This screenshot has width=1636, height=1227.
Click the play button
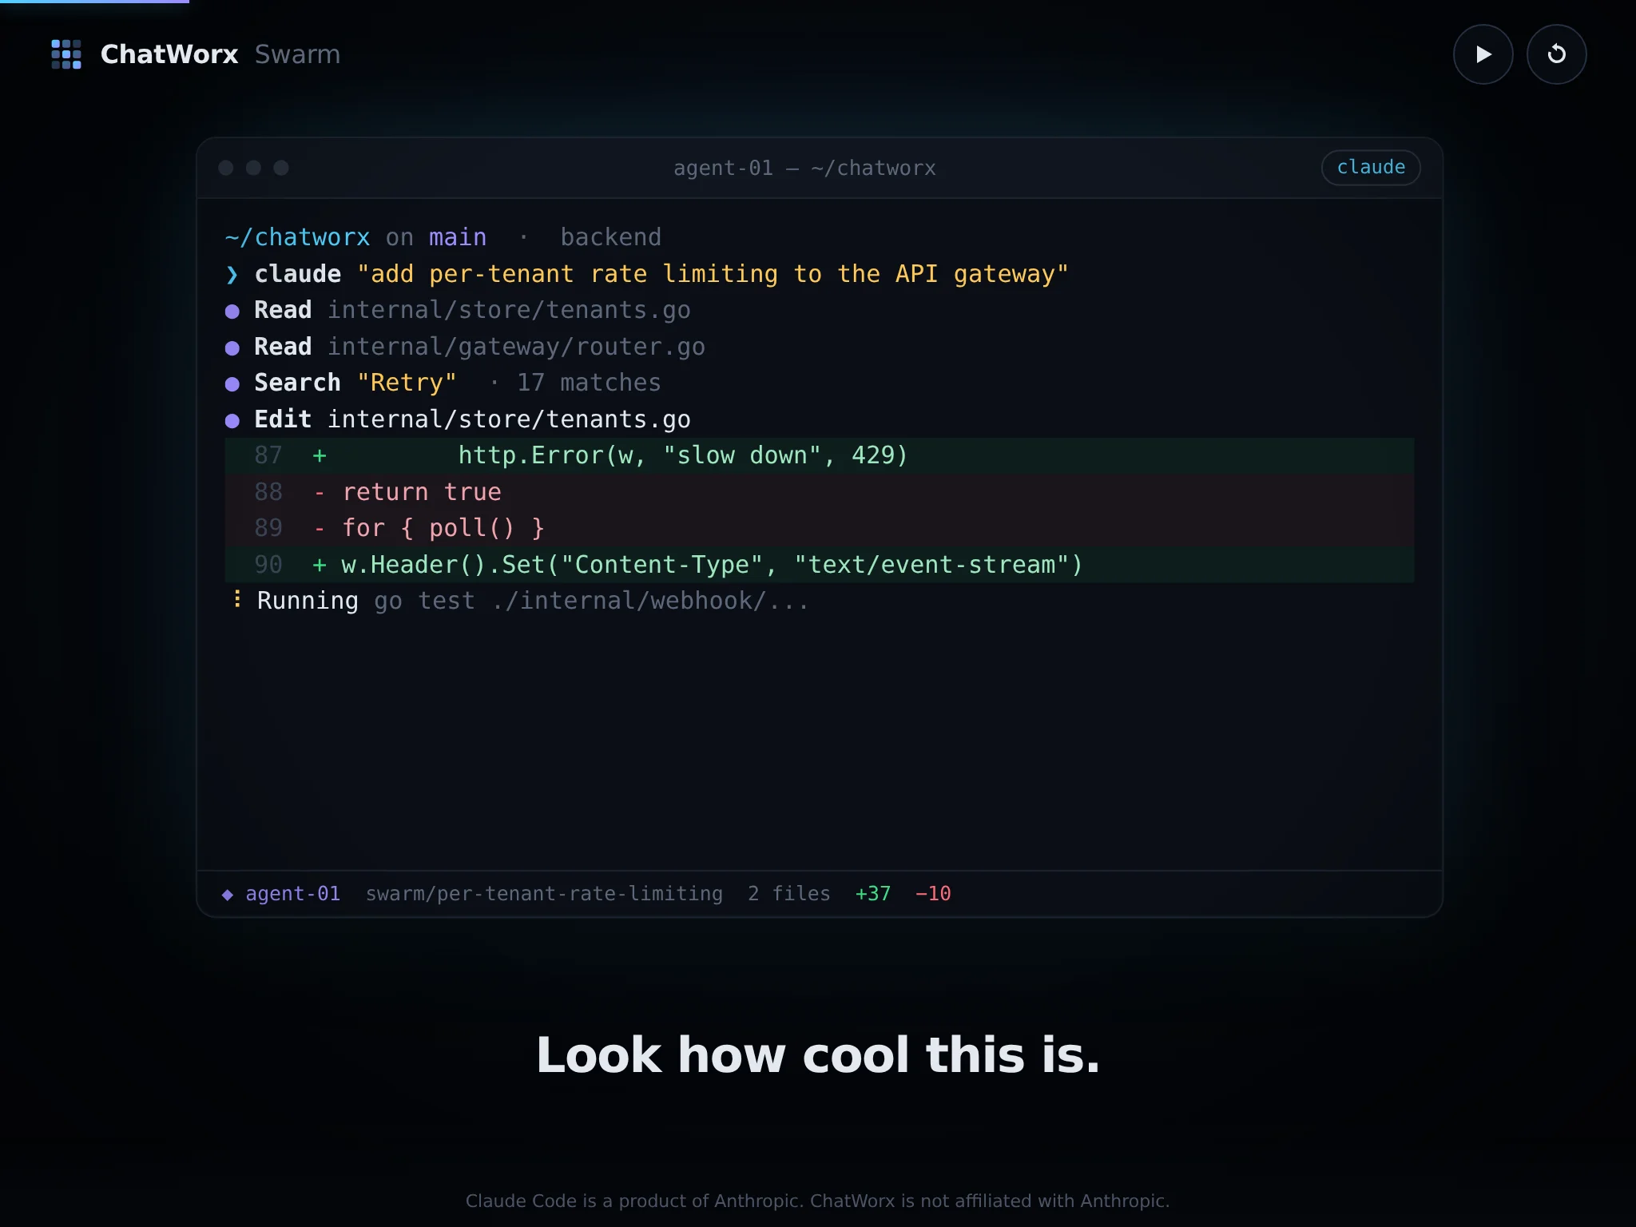(1483, 54)
